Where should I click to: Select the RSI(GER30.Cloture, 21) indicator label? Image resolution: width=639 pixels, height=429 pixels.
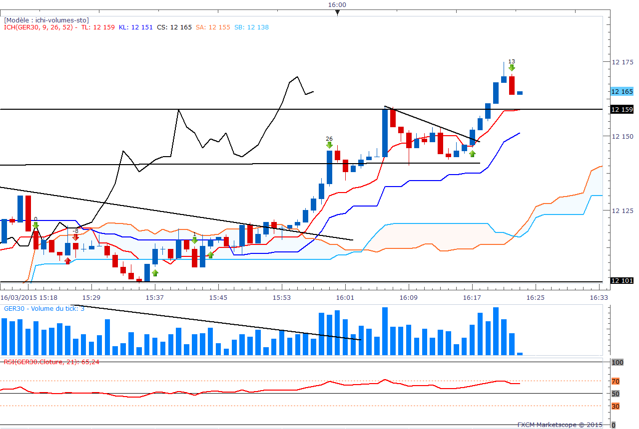[51, 362]
